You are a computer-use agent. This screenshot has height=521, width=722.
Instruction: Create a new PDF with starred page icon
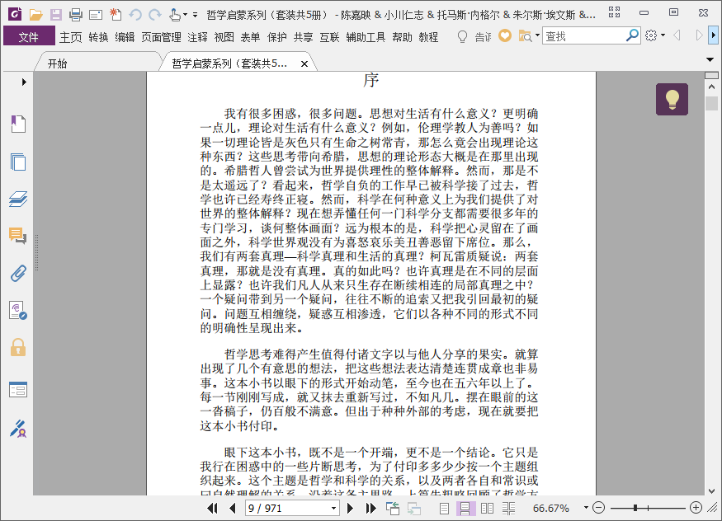coord(116,15)
